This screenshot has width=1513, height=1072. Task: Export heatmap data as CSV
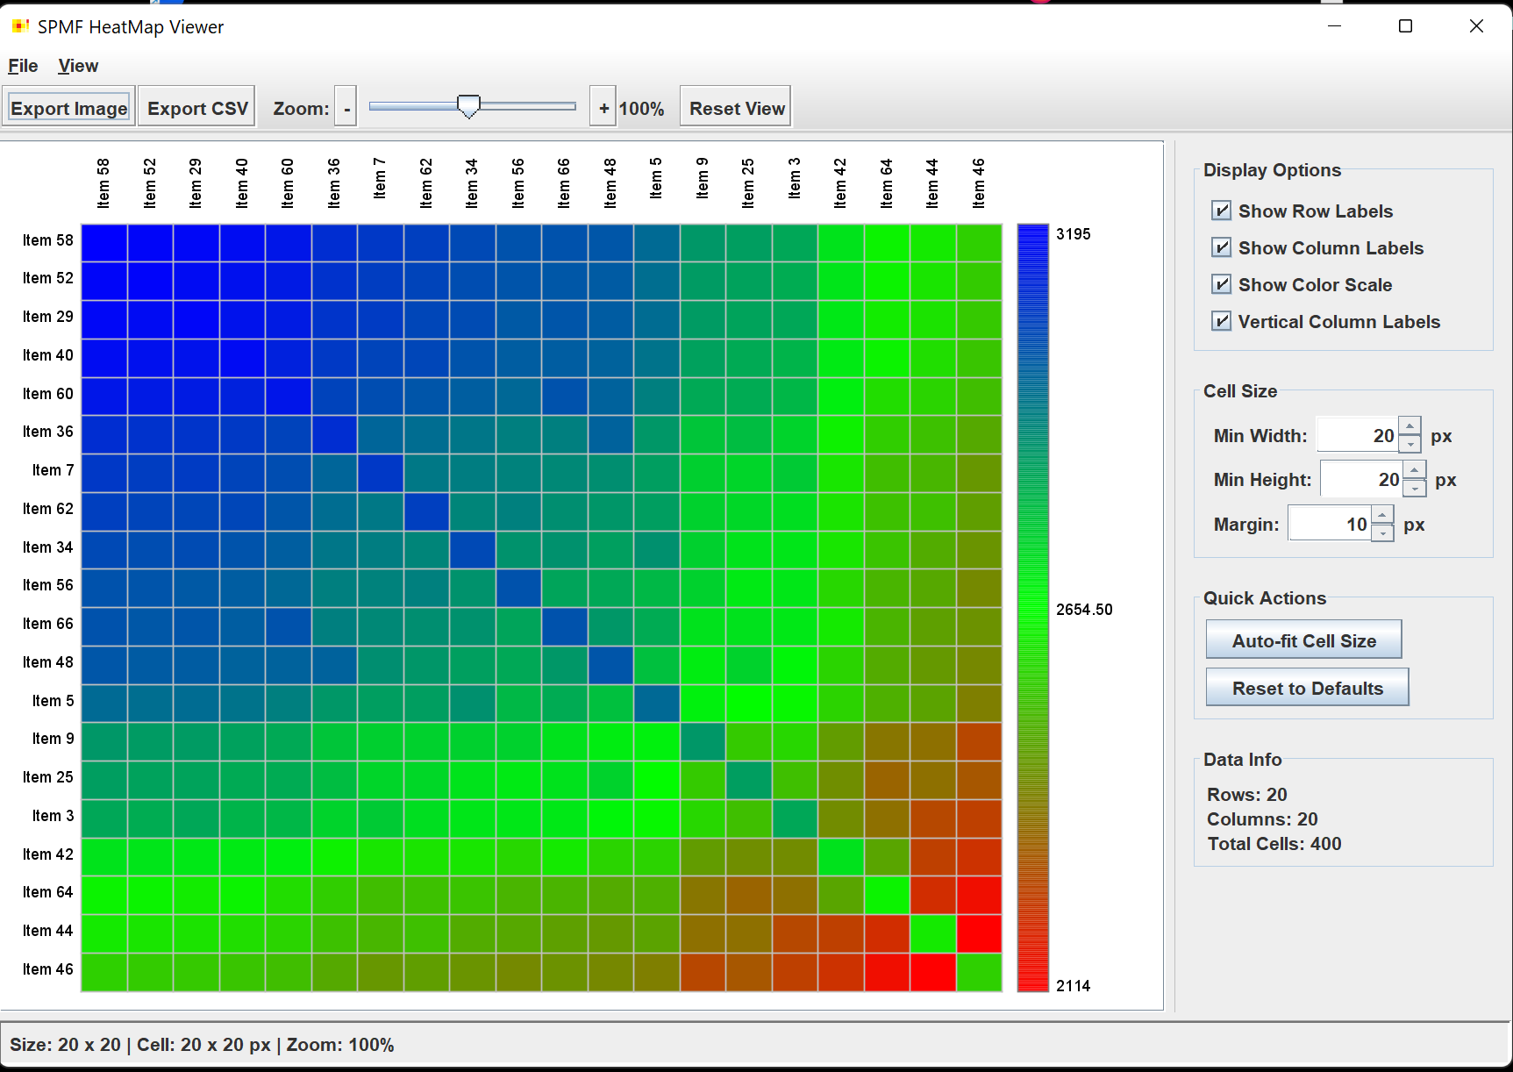(197, 108)
